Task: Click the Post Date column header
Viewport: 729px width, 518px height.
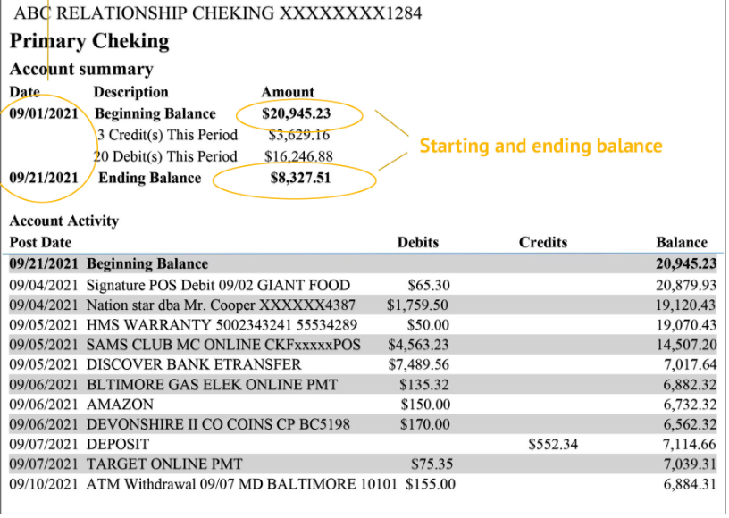Action: point(41,242)
